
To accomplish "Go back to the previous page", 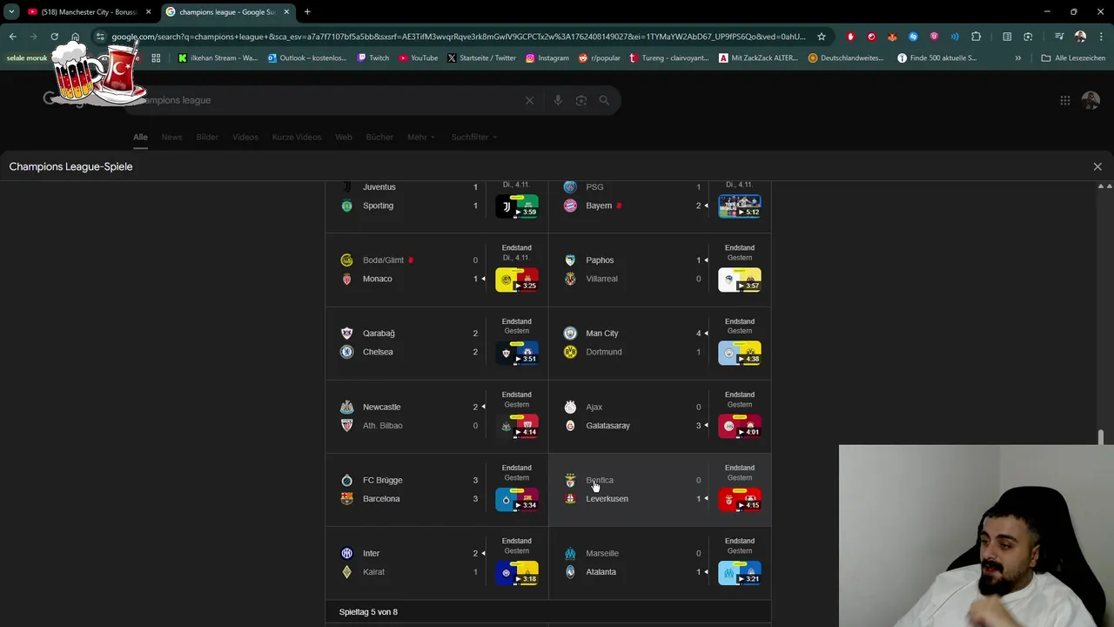I will tap(12, 37).
